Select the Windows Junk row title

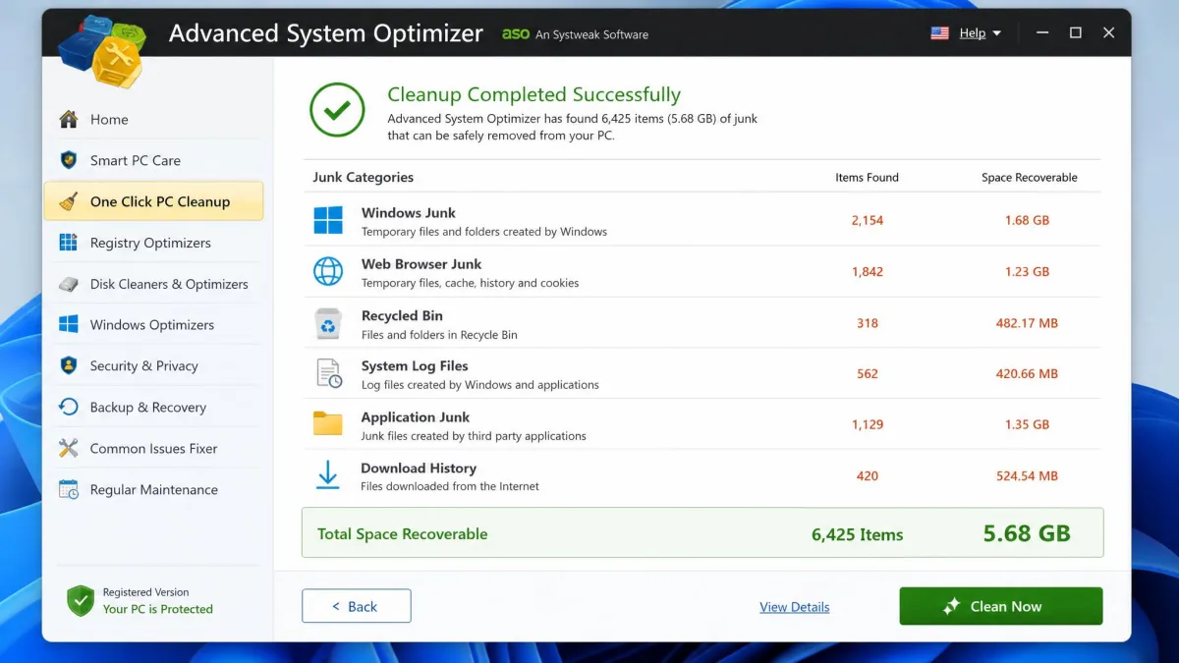409,213
